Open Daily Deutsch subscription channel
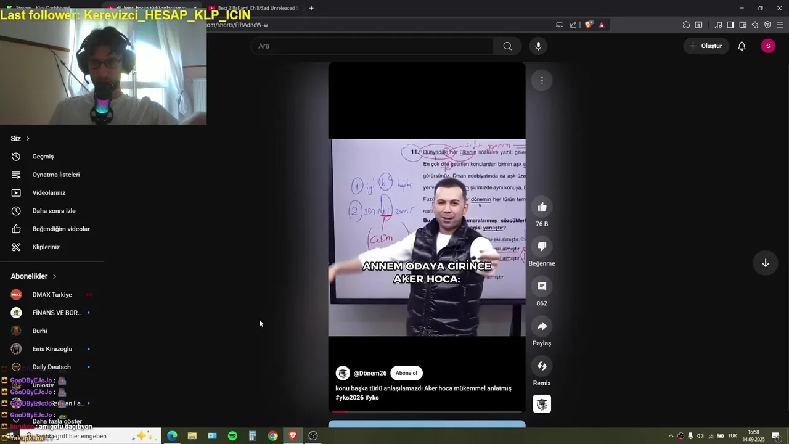Viewport: 789px width, 444px height. tap(52, 367)
